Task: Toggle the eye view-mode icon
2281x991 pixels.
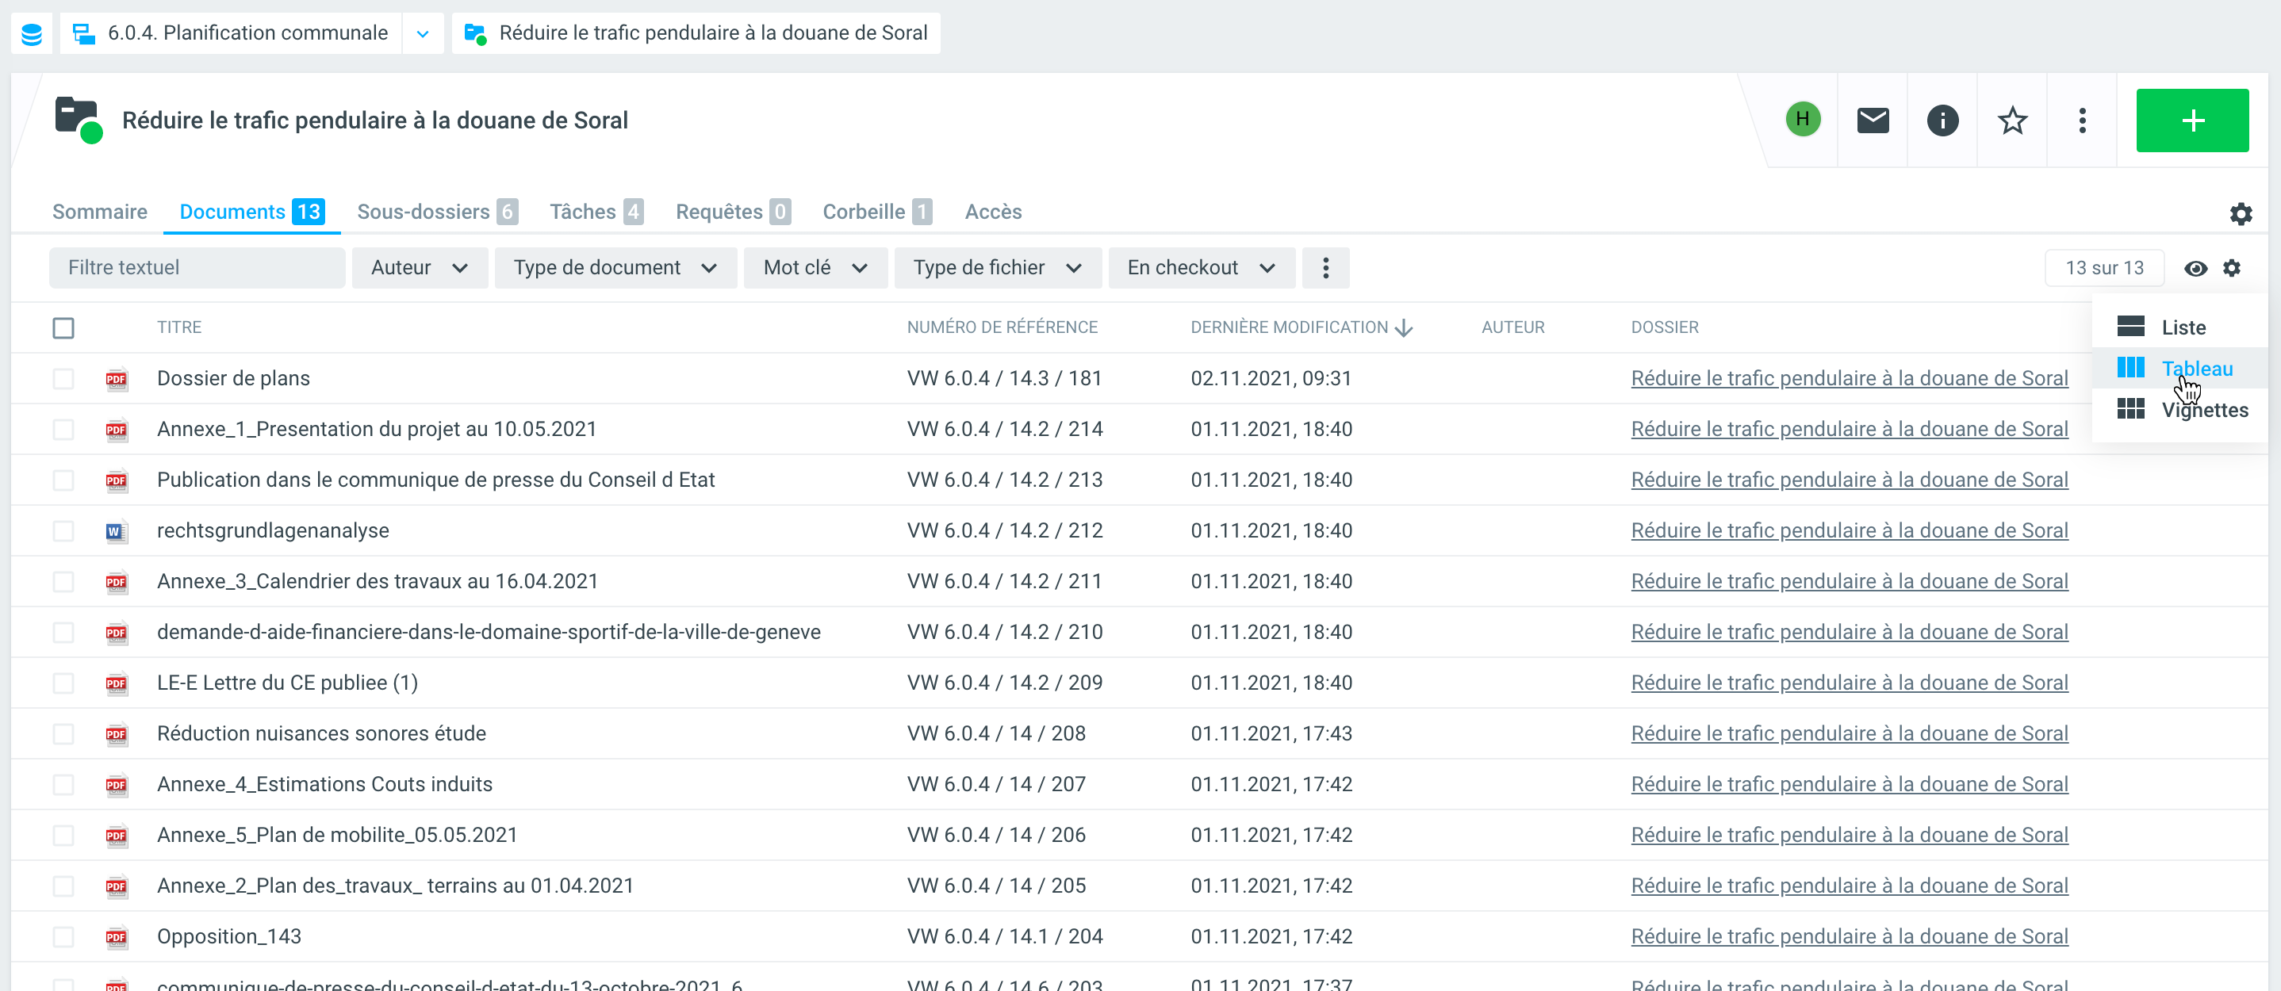Action: point(2195,268)
